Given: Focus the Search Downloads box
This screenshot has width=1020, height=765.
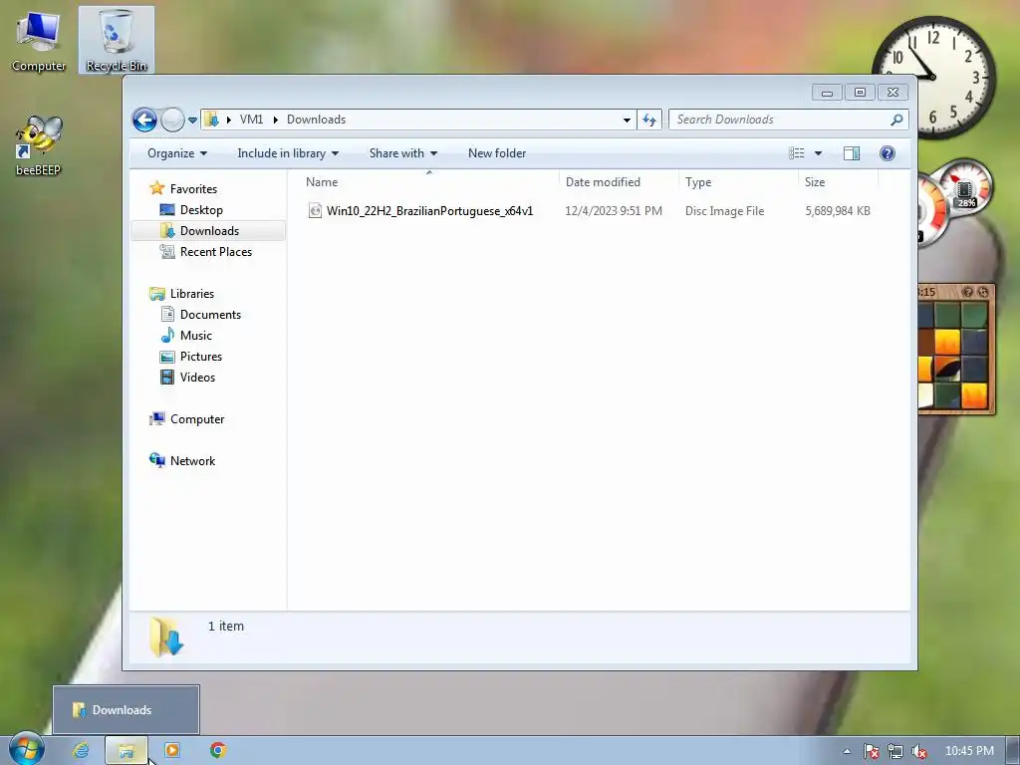Looking at the screenshot, I should point(779,120).
